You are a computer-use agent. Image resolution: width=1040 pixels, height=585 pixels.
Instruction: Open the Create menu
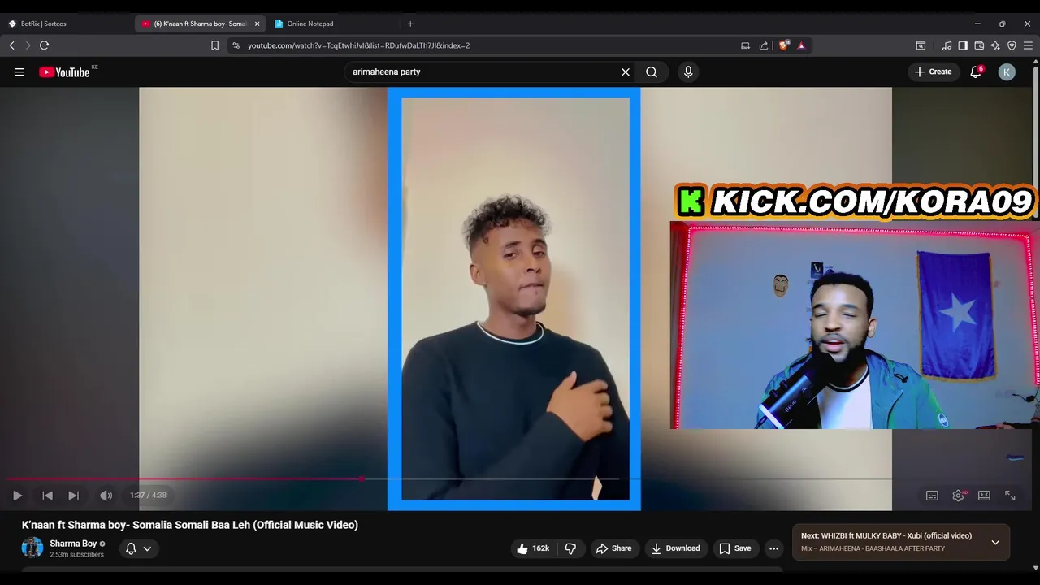933,71
